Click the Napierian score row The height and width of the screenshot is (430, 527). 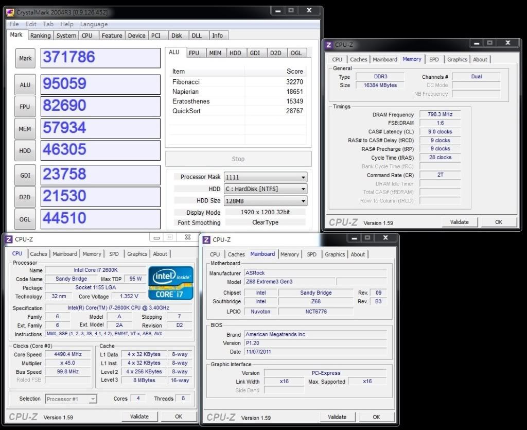point(238,92)
